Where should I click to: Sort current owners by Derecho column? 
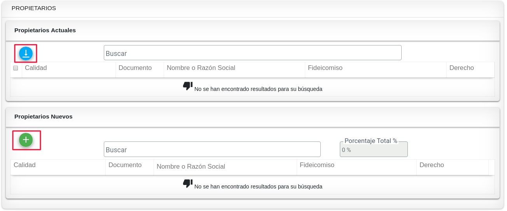coord(462,68)
